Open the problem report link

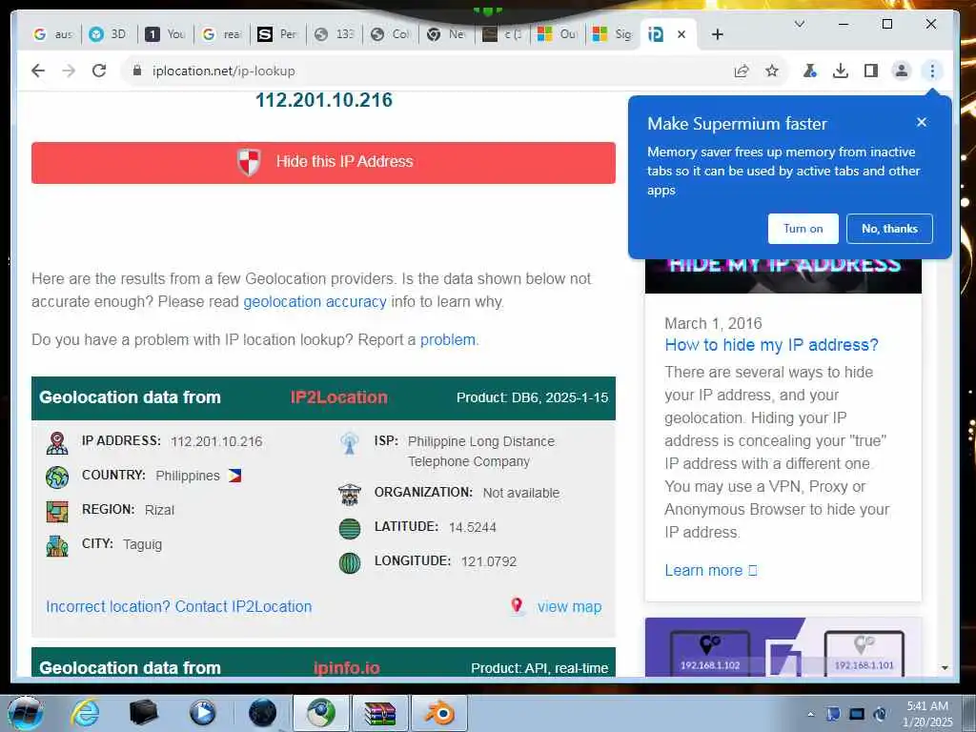[x=448, y=340]
